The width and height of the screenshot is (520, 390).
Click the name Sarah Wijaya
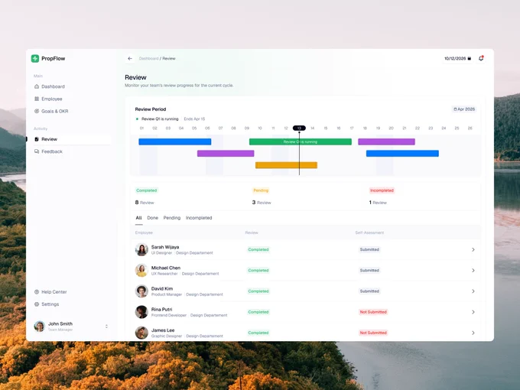(165, 247)
